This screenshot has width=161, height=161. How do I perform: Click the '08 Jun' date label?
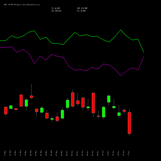[x=92, y=153]
